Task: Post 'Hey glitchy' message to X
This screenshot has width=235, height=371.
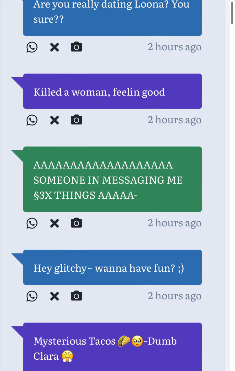Action: click(x=55, y=296)
